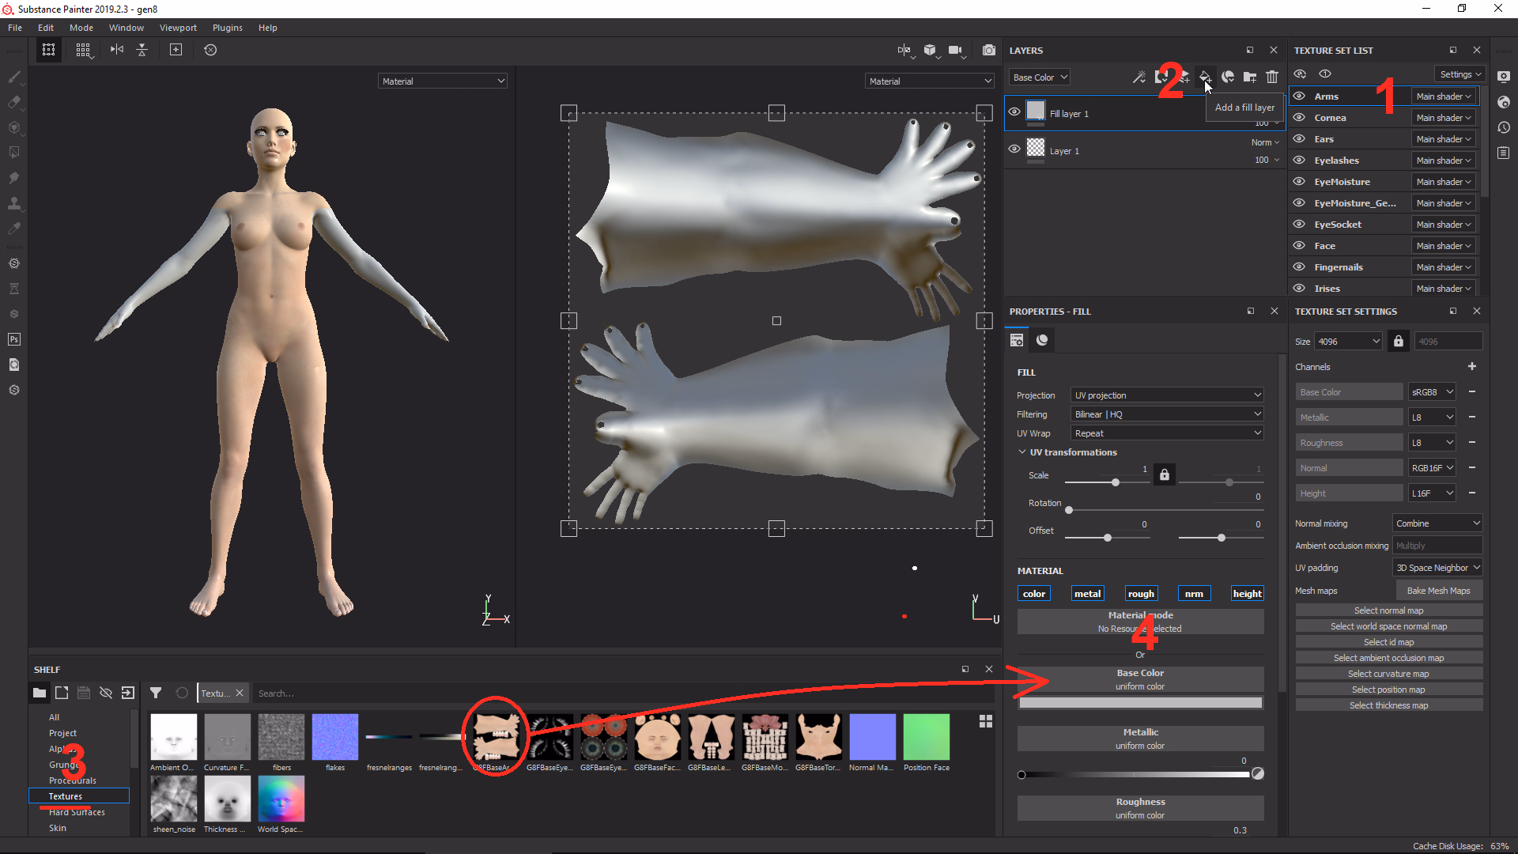Select the Projection tool

(14, 127)
